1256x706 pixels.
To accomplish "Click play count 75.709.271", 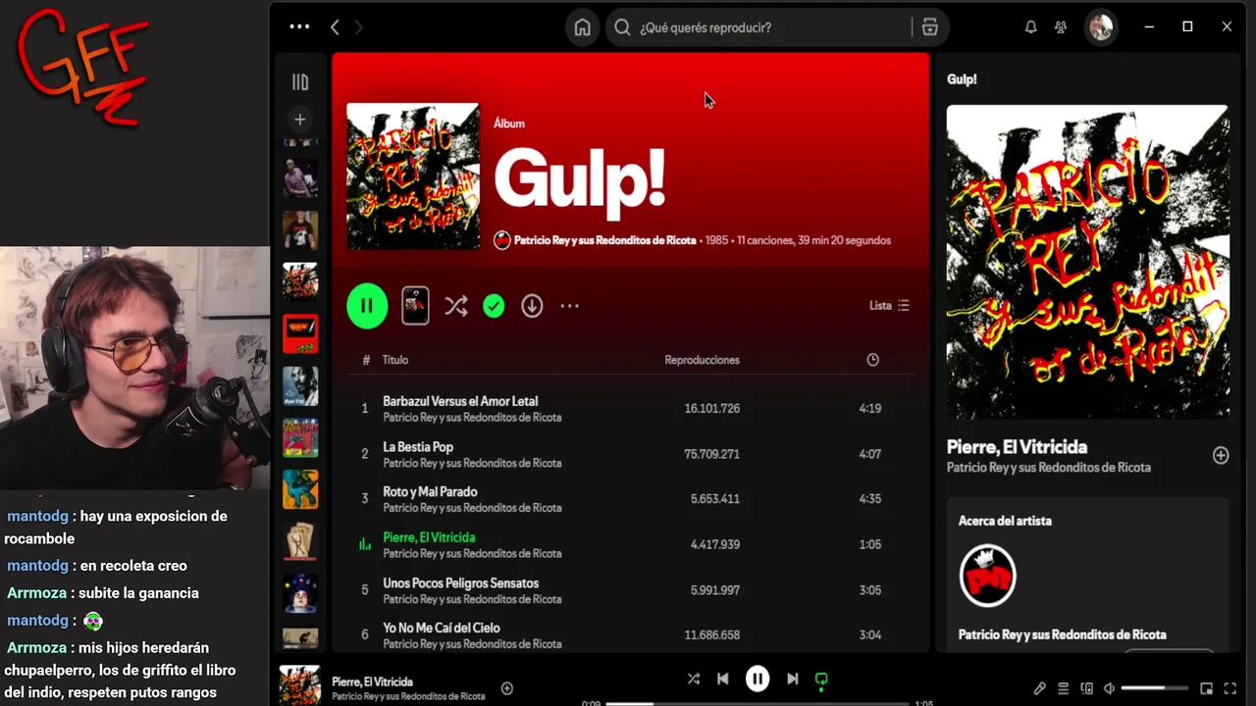I will pos(711,454).
